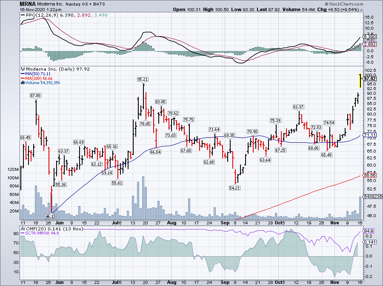Click the 75.39 price label
The height and width of the screenshot is (286, 383).
[275, 120]
